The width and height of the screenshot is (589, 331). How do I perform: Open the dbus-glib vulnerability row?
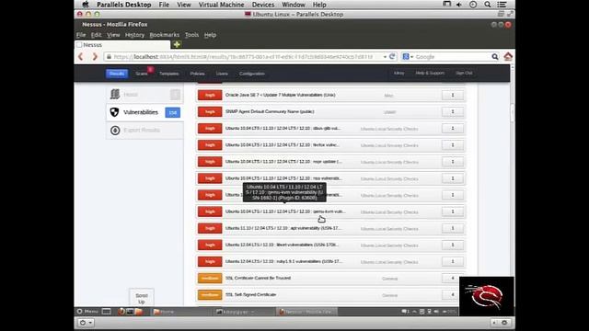coord(330,129)
